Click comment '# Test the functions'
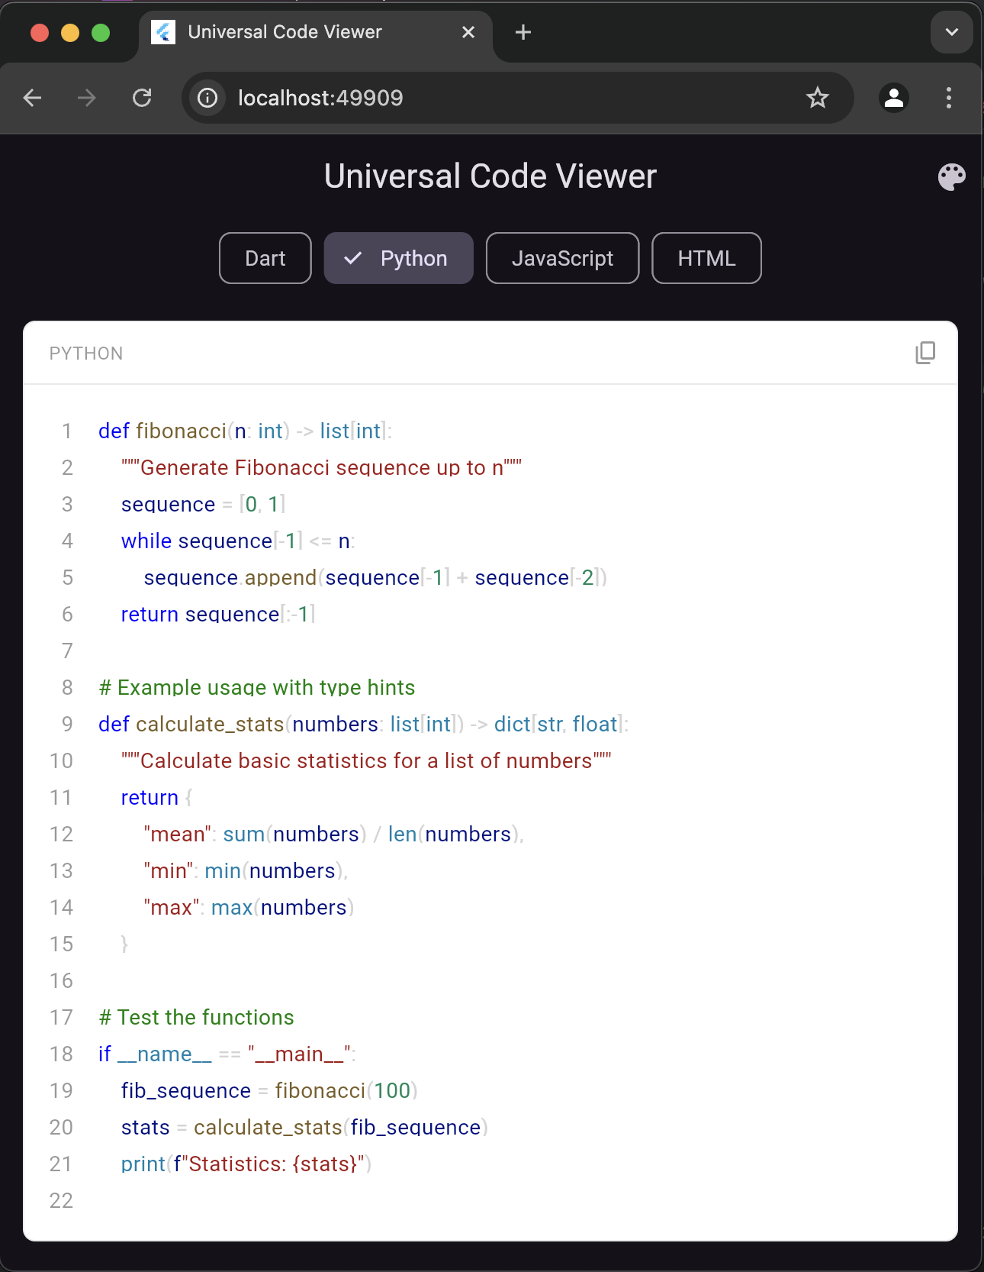 tap(196, 1018)
